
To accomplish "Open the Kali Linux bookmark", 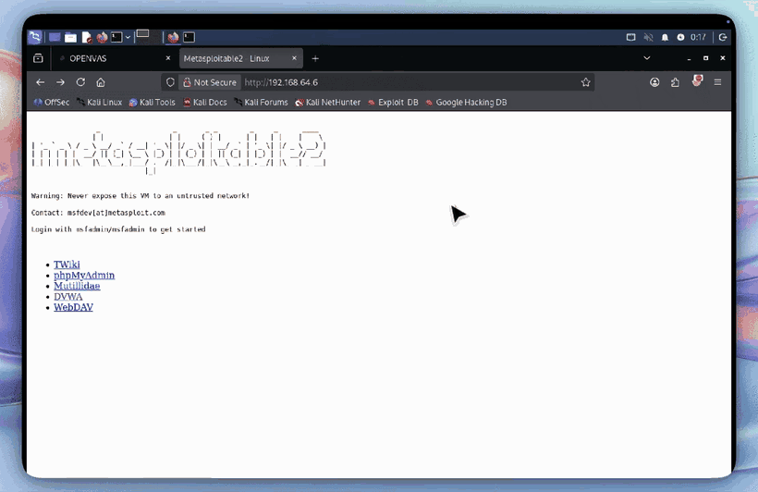I will 100,102.
